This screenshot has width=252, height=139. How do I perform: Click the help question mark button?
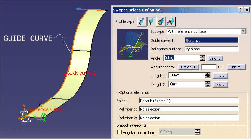tap(241, 10)
